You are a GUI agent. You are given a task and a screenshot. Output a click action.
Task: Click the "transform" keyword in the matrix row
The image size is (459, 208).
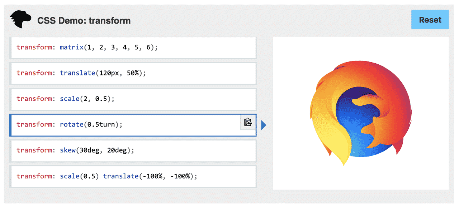pos(34,47)
